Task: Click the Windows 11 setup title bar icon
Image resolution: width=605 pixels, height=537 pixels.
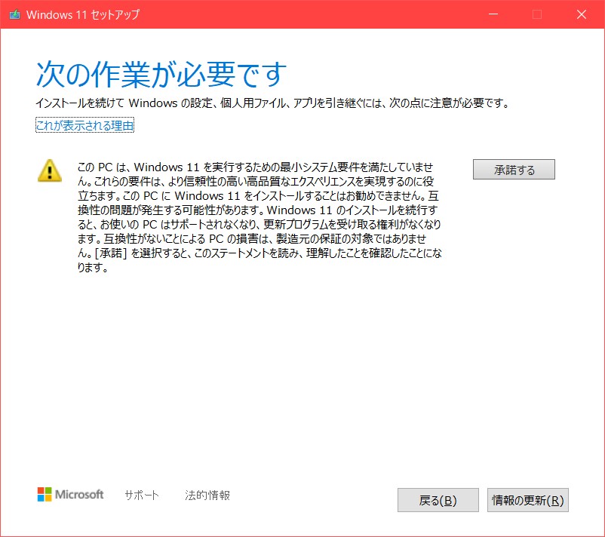Action: pos(14,14)
